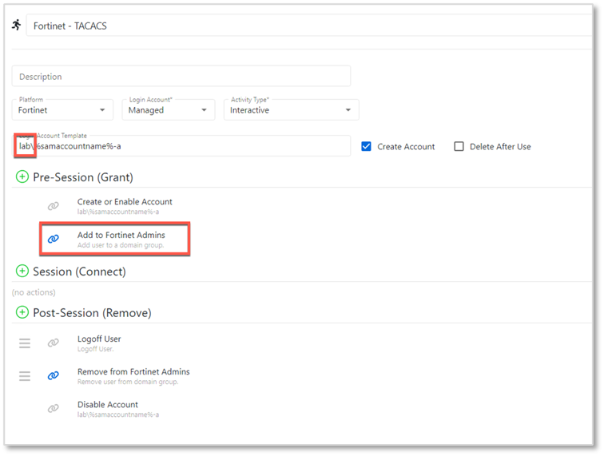This screenshot has width=604, height=456.
Task: Click the Session (Connect) heading
Action: (79, 272)
